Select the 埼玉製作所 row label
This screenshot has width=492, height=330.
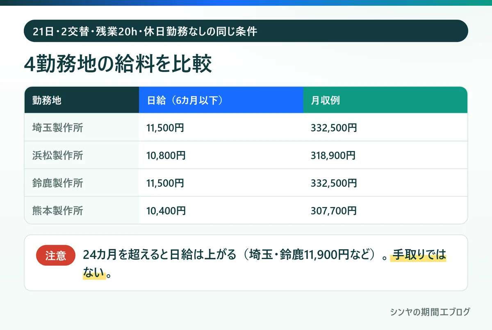click(x=58, y=127)
